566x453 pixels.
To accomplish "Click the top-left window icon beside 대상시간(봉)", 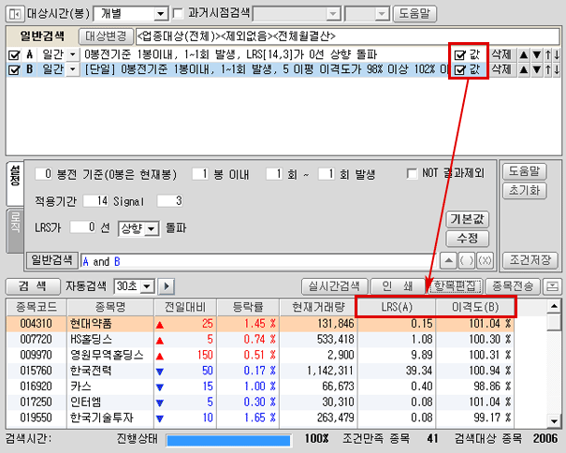I will pos(13,15).
